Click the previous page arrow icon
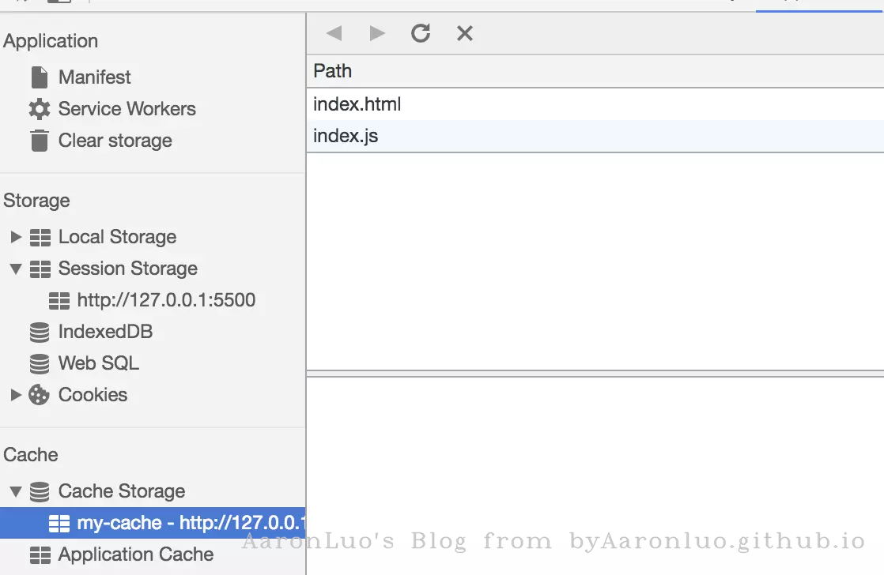This screenshot has width=884, height=575. pyautogui.click(x=334, y=33)
